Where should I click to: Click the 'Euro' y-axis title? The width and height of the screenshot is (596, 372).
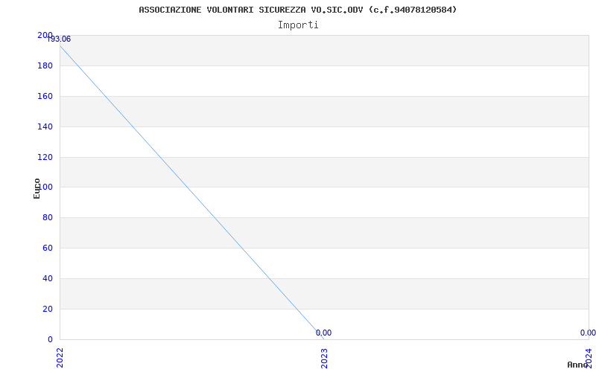pos(37,188)
